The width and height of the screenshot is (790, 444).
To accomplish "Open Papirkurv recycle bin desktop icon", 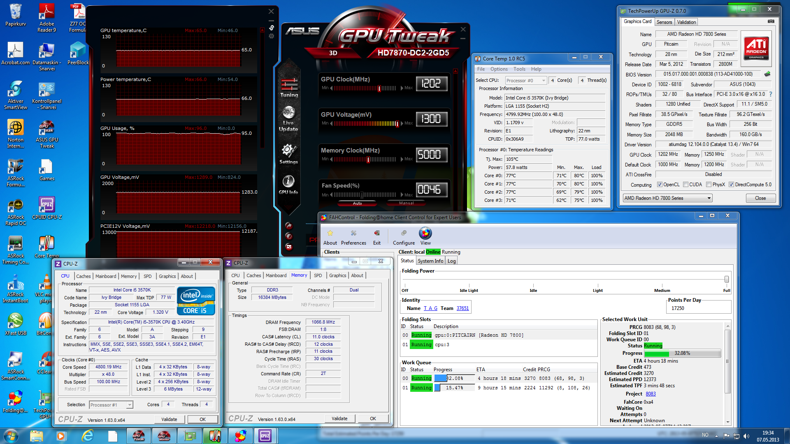I will [16, 16].
